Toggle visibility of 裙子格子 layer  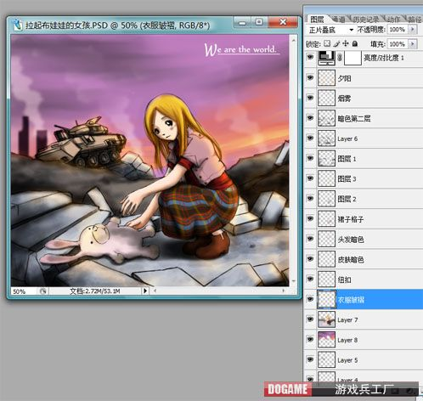point(310,218)
